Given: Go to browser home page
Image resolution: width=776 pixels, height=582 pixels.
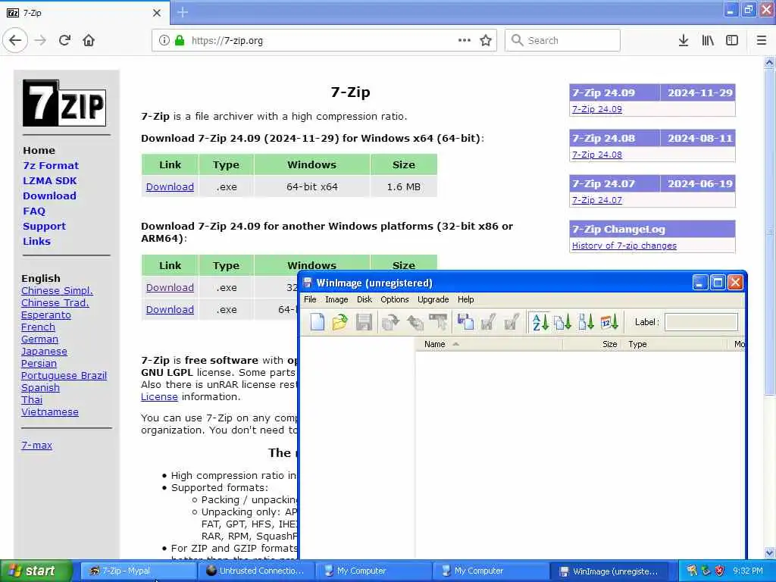Looking at the screenshot, I should [x=89, y=41].
